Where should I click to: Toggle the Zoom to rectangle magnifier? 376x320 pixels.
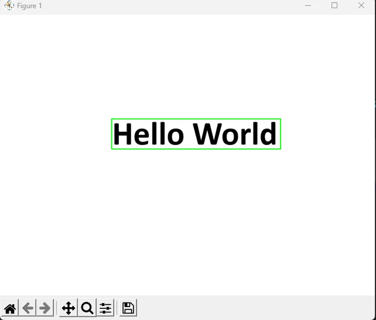click(87, 308)
